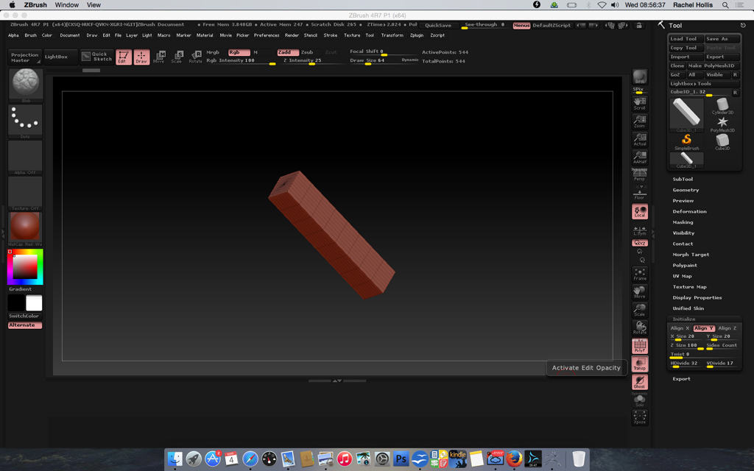
Task: Select the Rotate mode icon in top shelf
Action: [x=195, y=57]
